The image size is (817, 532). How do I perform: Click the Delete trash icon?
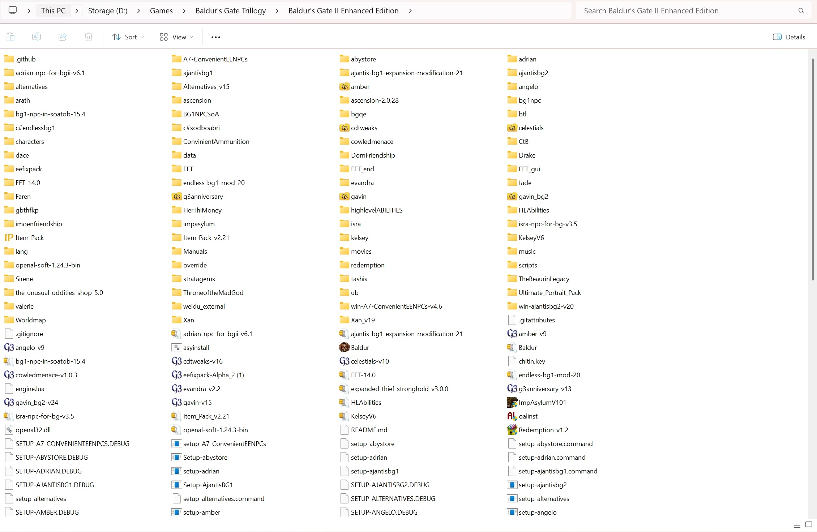tap(89, 37)
